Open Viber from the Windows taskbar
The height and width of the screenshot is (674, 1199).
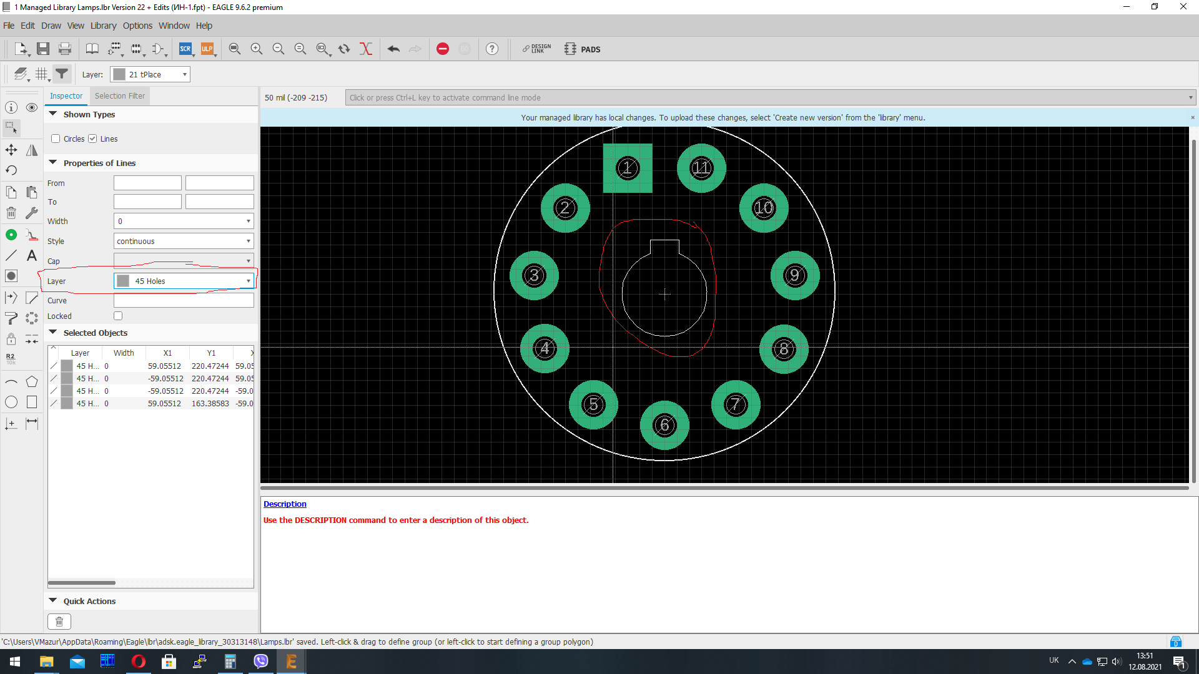pyautogui.click(x=260, y=662)
